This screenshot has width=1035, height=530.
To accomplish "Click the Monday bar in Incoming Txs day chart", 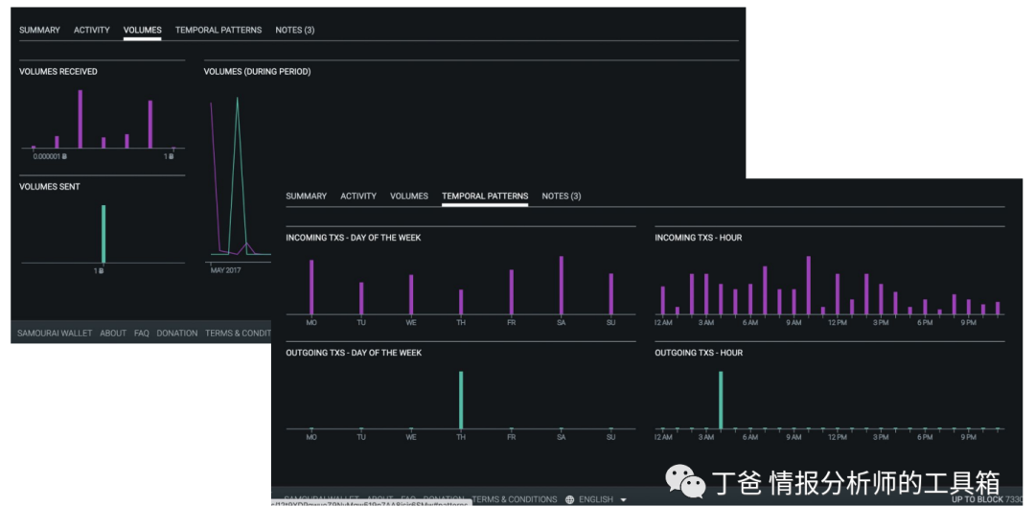I will point(311,288).
